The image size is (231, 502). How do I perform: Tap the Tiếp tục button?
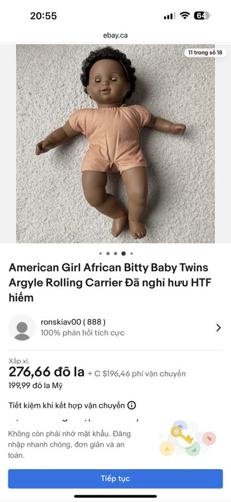(115, 479)
